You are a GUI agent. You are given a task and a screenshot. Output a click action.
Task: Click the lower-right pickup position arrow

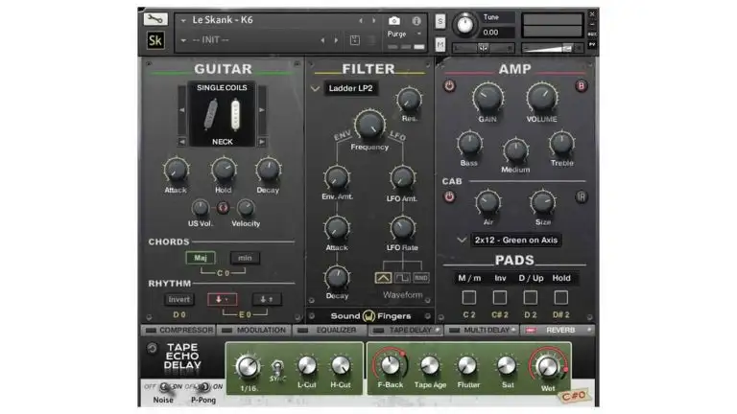point(262,141)
